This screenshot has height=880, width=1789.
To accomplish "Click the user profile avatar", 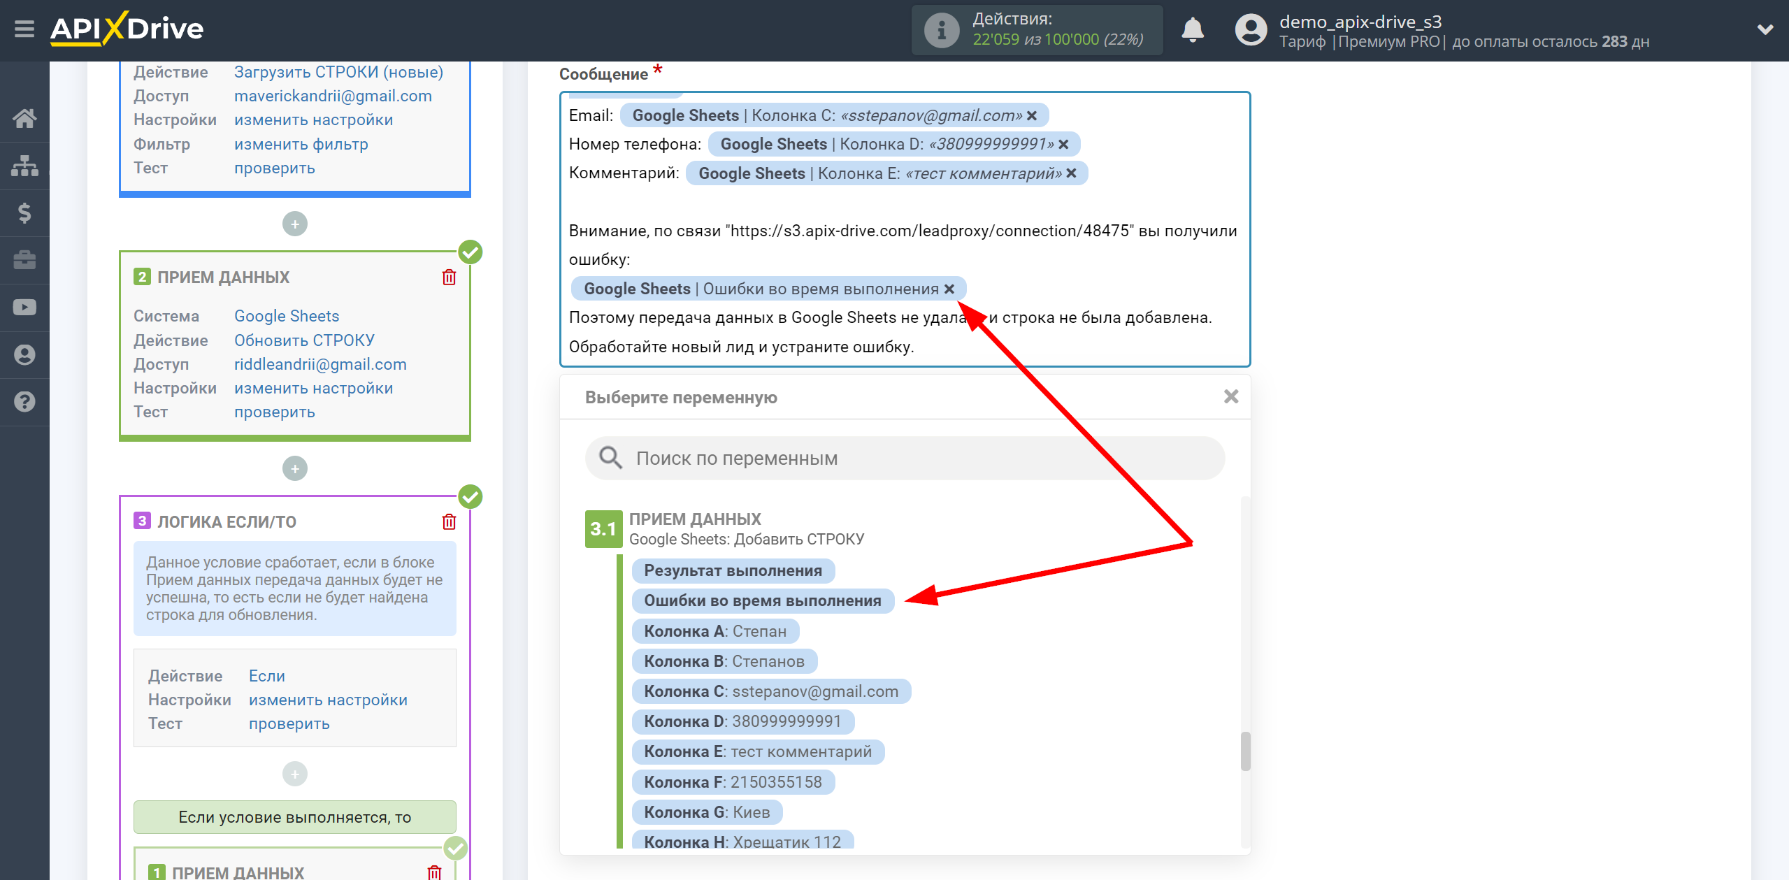I will tap(1251, 30).
